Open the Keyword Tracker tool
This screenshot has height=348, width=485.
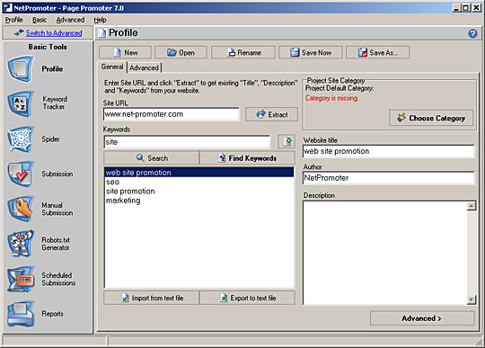(x=37, y=103)
